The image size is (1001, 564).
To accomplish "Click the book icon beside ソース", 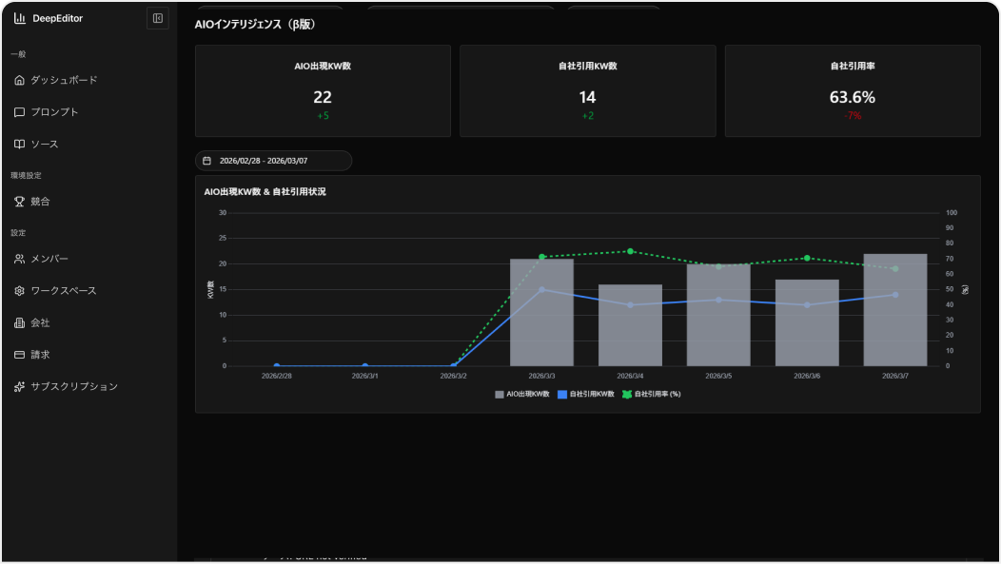I will click(20, 145).
